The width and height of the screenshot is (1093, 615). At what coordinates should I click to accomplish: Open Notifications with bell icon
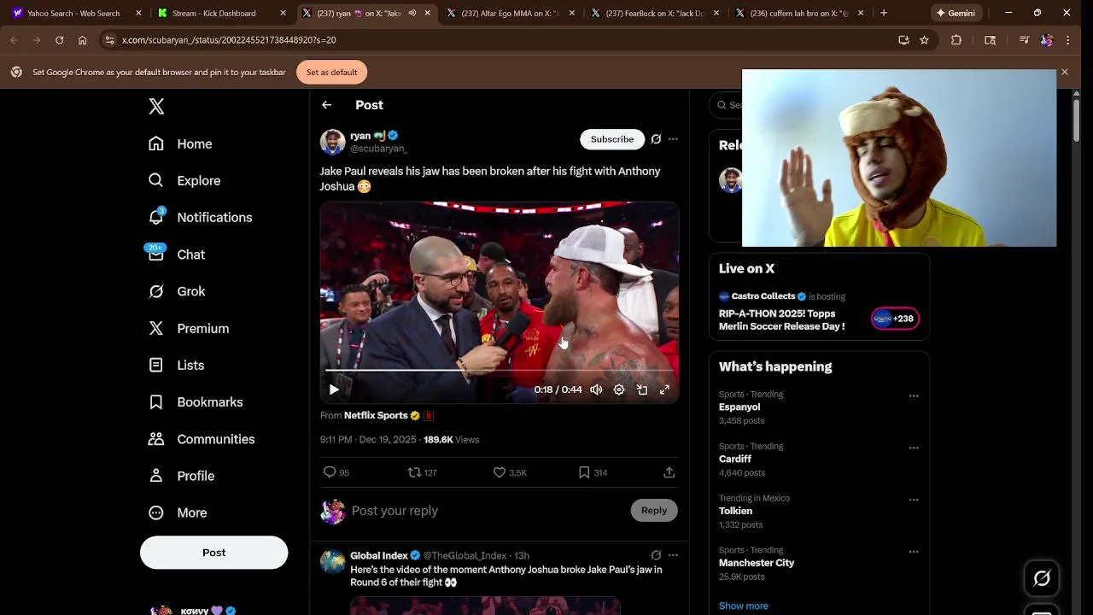pyautogui.click(x=201, y=217)
